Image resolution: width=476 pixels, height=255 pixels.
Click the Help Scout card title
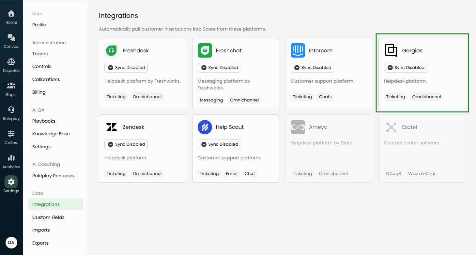pyautogui.click(x=230, y=127)
